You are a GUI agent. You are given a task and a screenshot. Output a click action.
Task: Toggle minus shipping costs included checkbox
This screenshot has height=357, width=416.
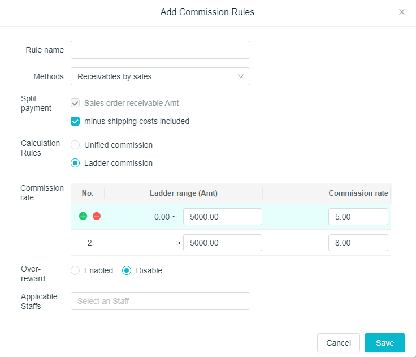coord(75,121)
